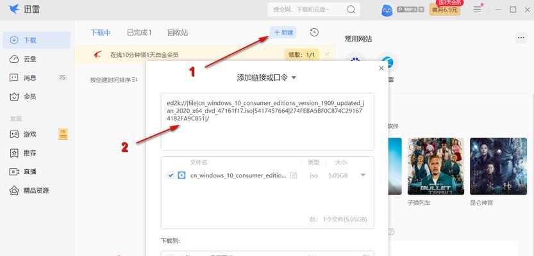Select the cn_windows_10_consumer_editio... file name
Screen dimensions: 534x256
coord(238,175)
